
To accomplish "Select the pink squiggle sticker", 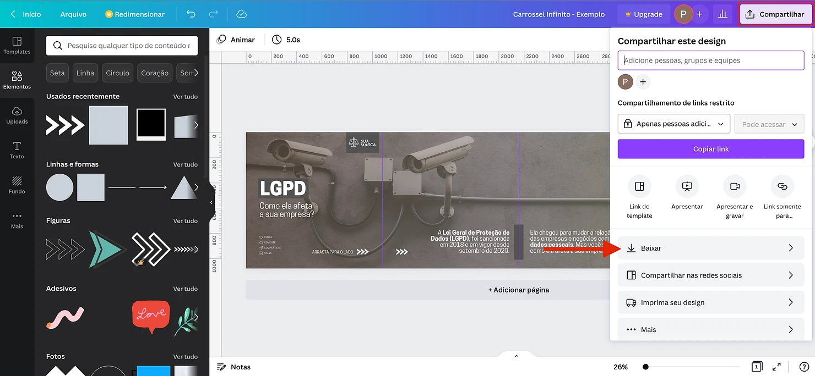I will click(x=65, y=317).
